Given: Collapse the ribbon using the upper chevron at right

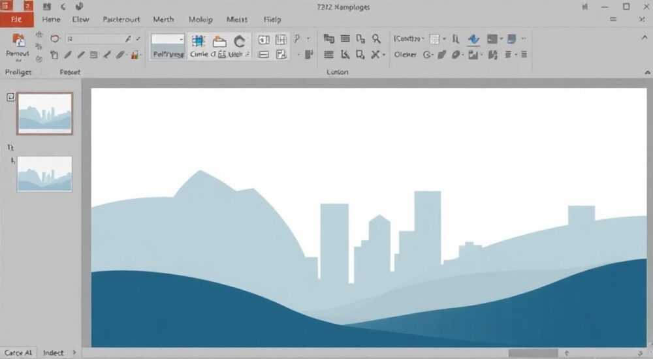Looking at the screenshot, I should 645,37.
